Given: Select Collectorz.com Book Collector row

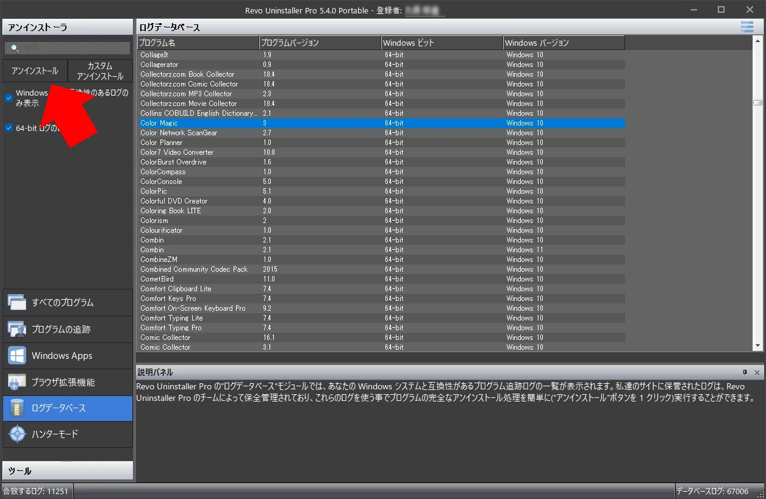Looking at the screenshot, I should (x=381, y=74).
